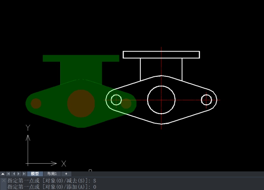This screenshot has width=264, height=190.
Task: Select the red vertical centerline top end
Action: tap(161, 48)
